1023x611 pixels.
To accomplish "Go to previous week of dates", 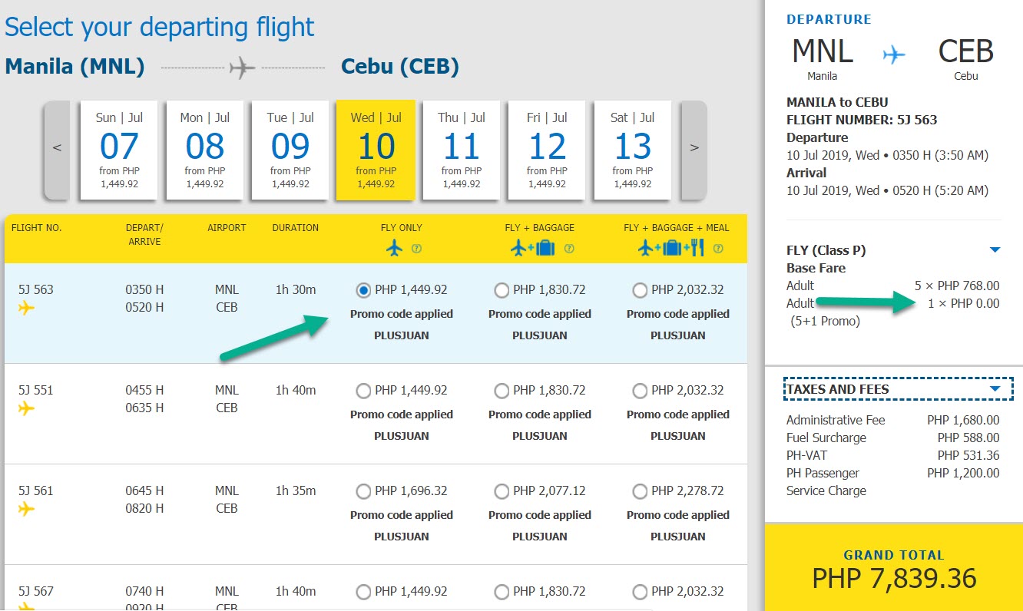I will 57,148.
